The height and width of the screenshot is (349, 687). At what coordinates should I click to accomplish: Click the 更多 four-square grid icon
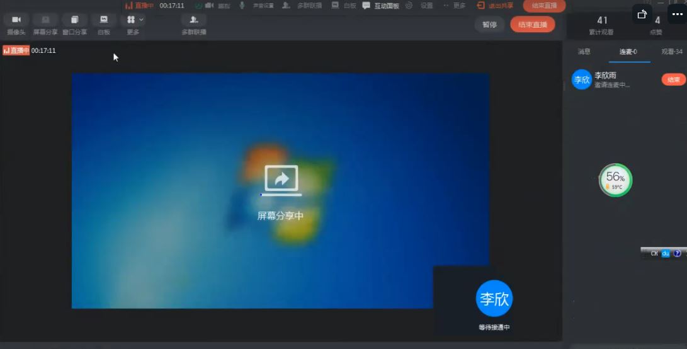coord(130,20)
